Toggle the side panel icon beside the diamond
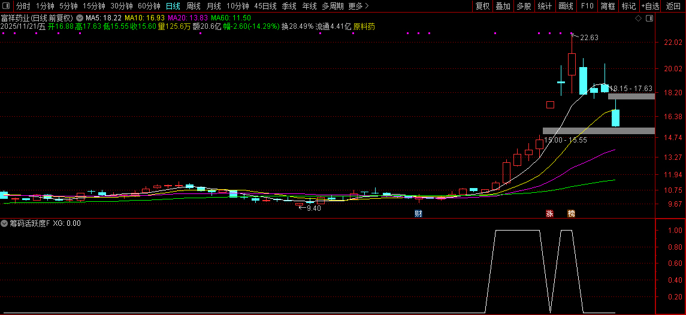Viewport: 686px width, 315px height. coord(649,19)
